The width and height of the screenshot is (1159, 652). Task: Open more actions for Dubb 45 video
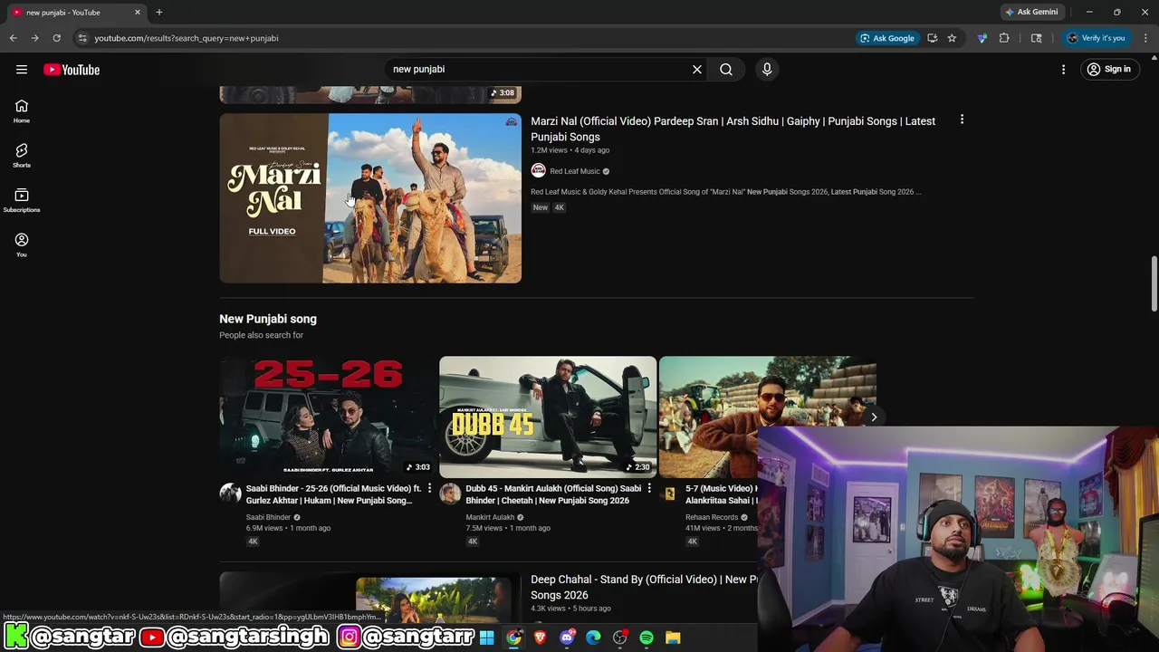[x=649, y=488]
